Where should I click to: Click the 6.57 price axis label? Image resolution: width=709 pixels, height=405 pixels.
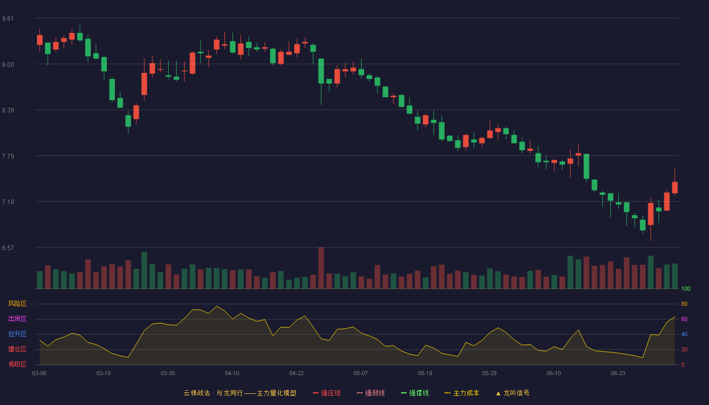[8, 248]
